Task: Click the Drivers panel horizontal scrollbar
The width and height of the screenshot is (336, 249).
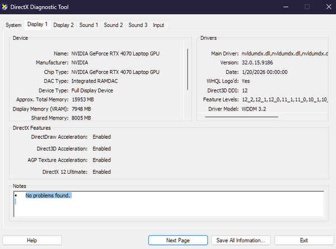Action: pos(249,117)
